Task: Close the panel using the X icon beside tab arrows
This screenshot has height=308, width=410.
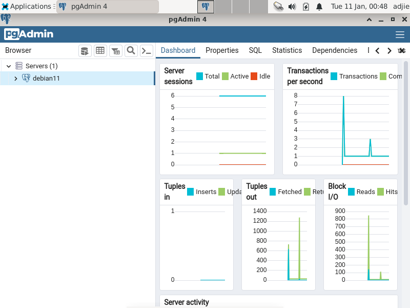Action: [402, 50]
